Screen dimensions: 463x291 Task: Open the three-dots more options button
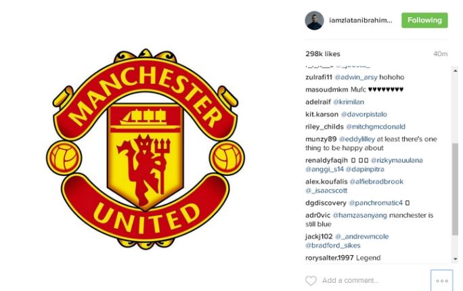442,281
